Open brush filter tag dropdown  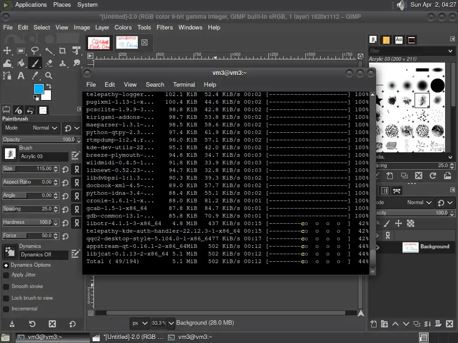click(x=450, y=51)
